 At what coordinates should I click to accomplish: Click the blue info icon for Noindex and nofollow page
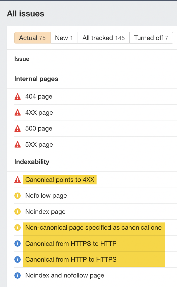click(17, 275)
